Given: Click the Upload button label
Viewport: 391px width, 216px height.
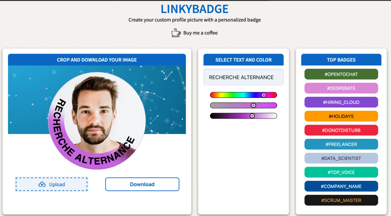Looking at the screenshot, I should point(57,185).
